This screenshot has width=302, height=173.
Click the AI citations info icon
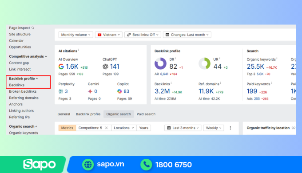(78, 50)
